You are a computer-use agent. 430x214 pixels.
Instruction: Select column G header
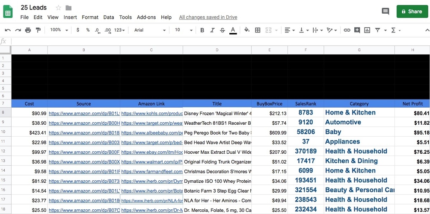tap(359, 50)
